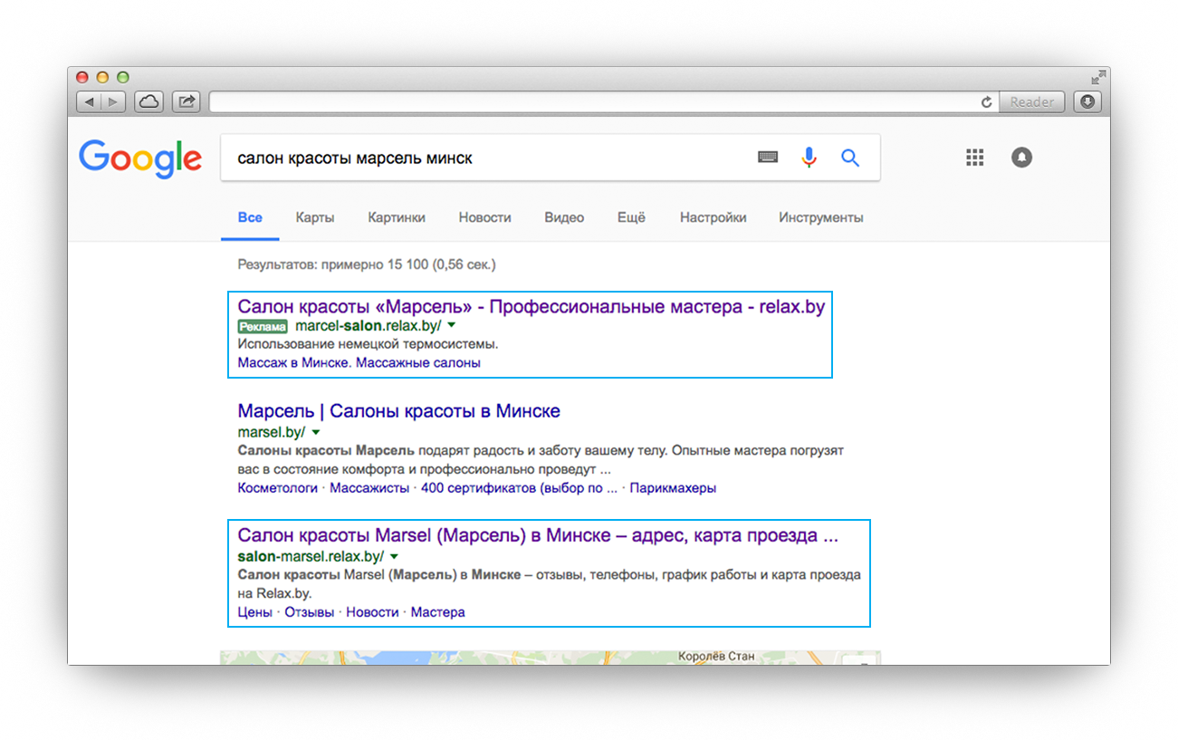Click the Массажисты sitelink
The image size is (1178, 740).
click(x=369, y=487)
